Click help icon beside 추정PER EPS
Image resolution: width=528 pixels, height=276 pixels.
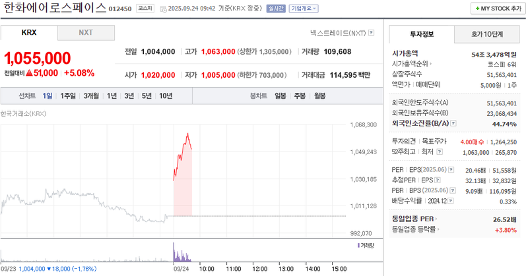pos(438,180)
